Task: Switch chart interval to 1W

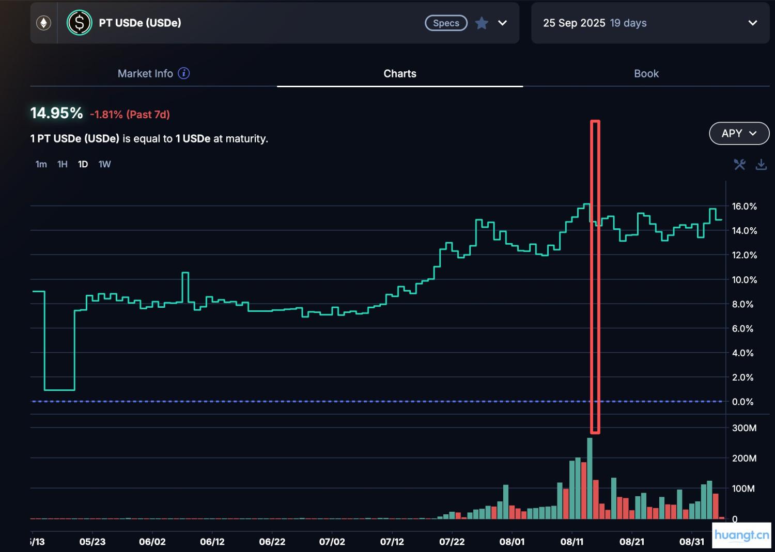Action: click(x=104, y=164)
